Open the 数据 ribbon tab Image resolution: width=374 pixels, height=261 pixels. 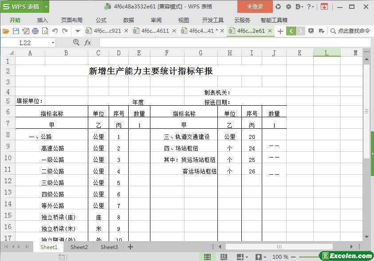click(x=129, y=20)
